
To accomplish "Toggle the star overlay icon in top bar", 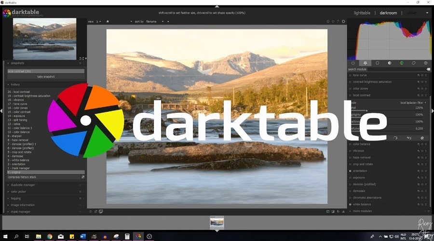I will [x=333, y=21].
